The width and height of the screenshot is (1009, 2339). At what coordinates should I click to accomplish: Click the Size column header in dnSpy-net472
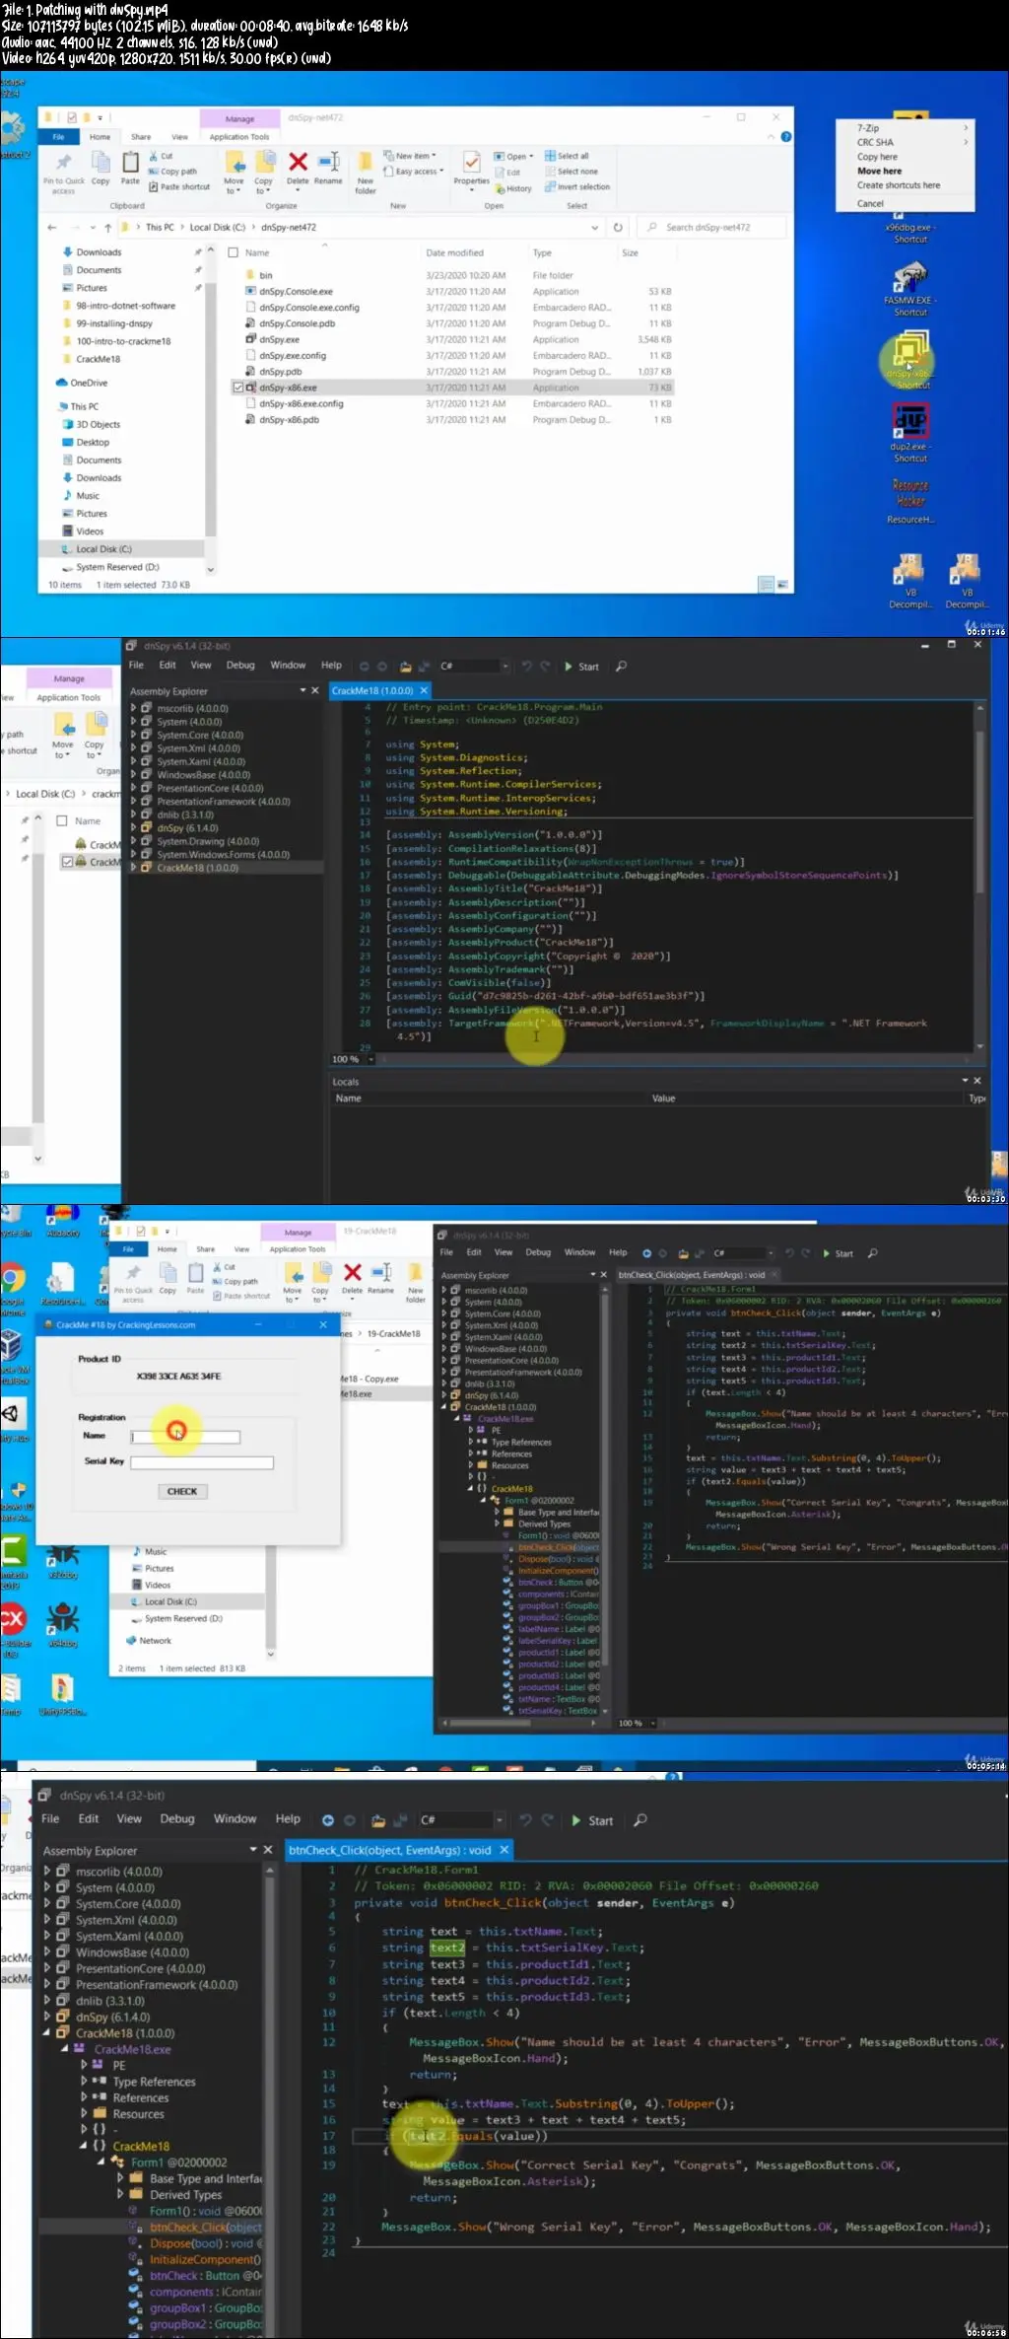click(x=631, y=253)
